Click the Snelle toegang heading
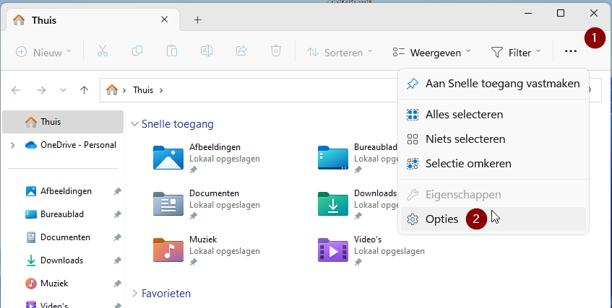Image resolution: width=612 pixels, height=308 pixels. 177,124
